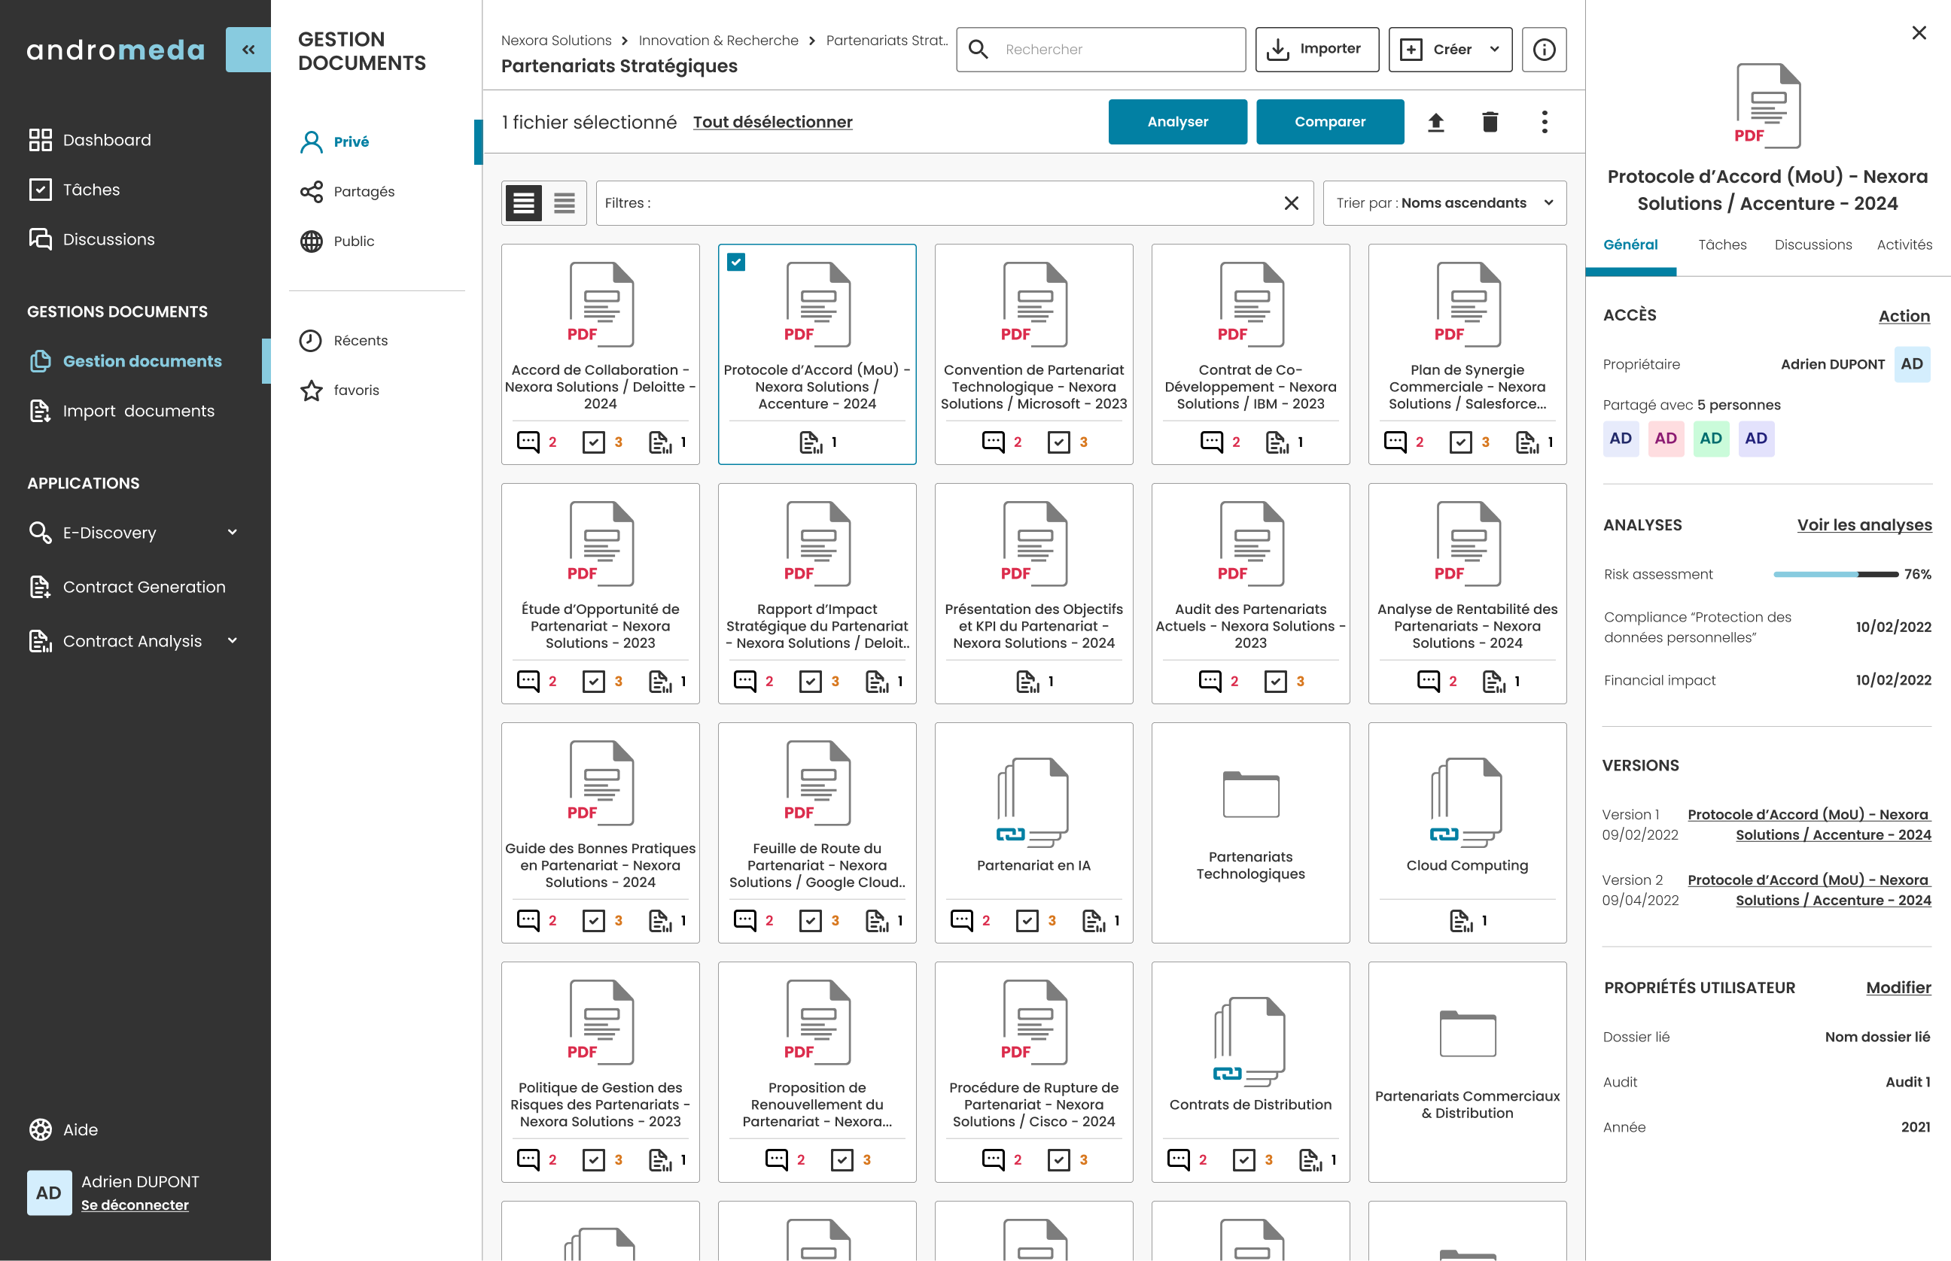Collapse the sidebar with the double-chevron button
Viewport: 1951px width, 1261px height.
click(x=248, y=49)
